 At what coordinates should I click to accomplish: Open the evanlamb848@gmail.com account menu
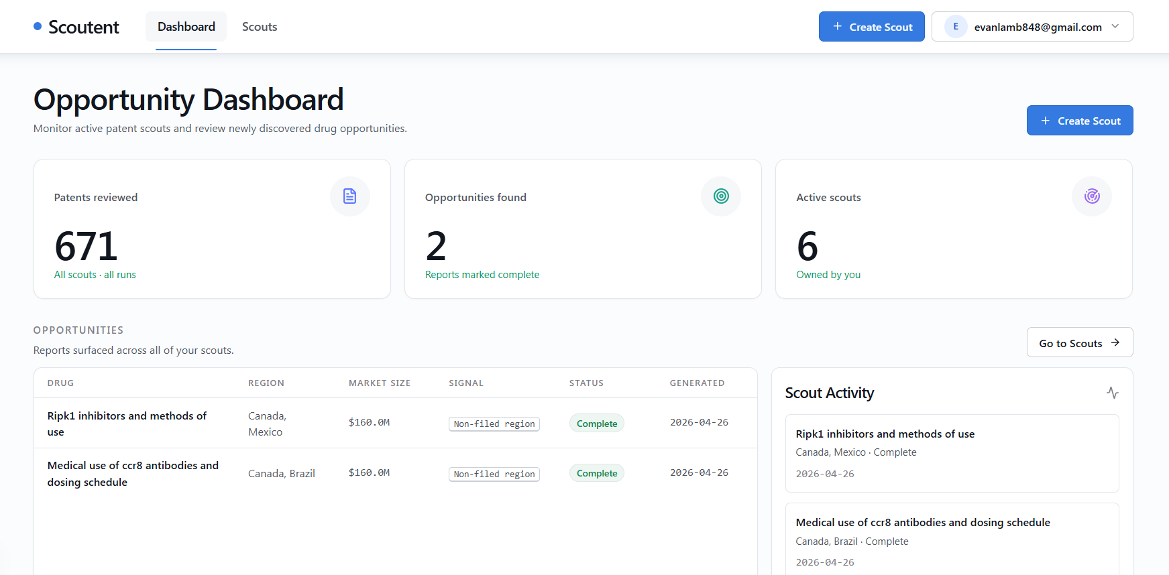1032,27
